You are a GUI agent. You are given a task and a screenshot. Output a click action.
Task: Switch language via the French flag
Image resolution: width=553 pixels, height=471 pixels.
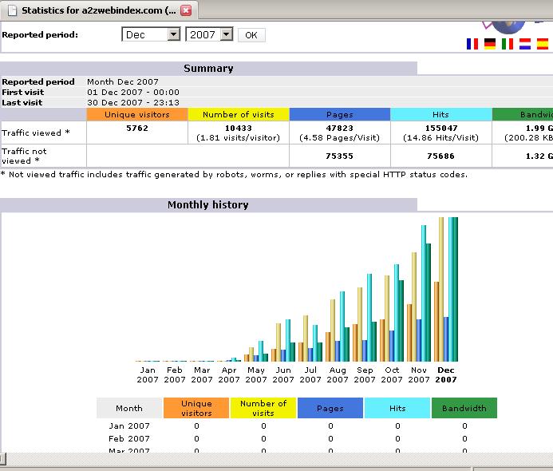click(472, 44)
